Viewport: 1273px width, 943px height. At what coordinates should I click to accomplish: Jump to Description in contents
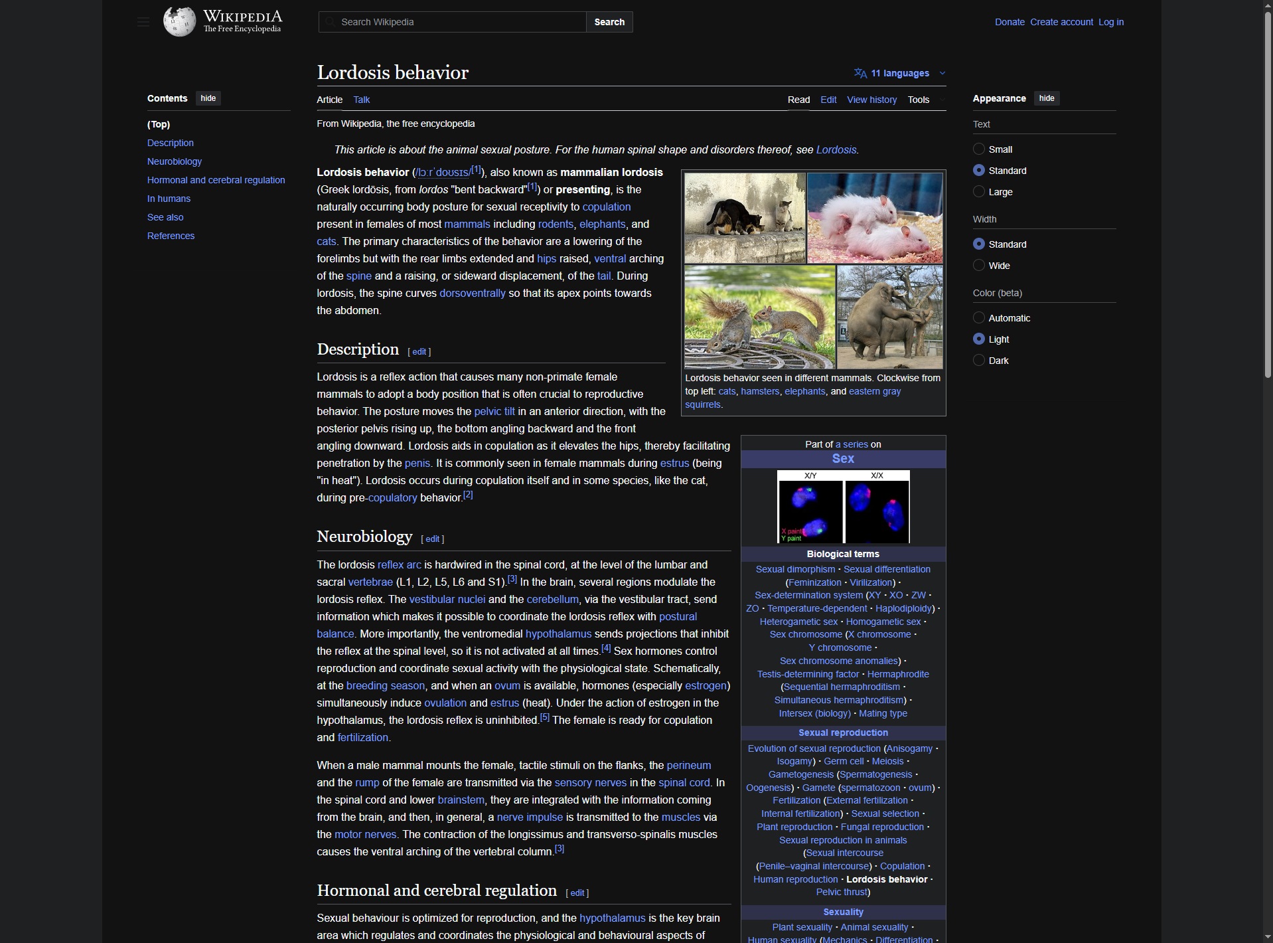click(x=171, y=143)
